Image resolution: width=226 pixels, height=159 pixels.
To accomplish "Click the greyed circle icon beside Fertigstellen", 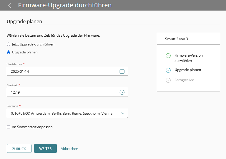I will click(168, 80).
